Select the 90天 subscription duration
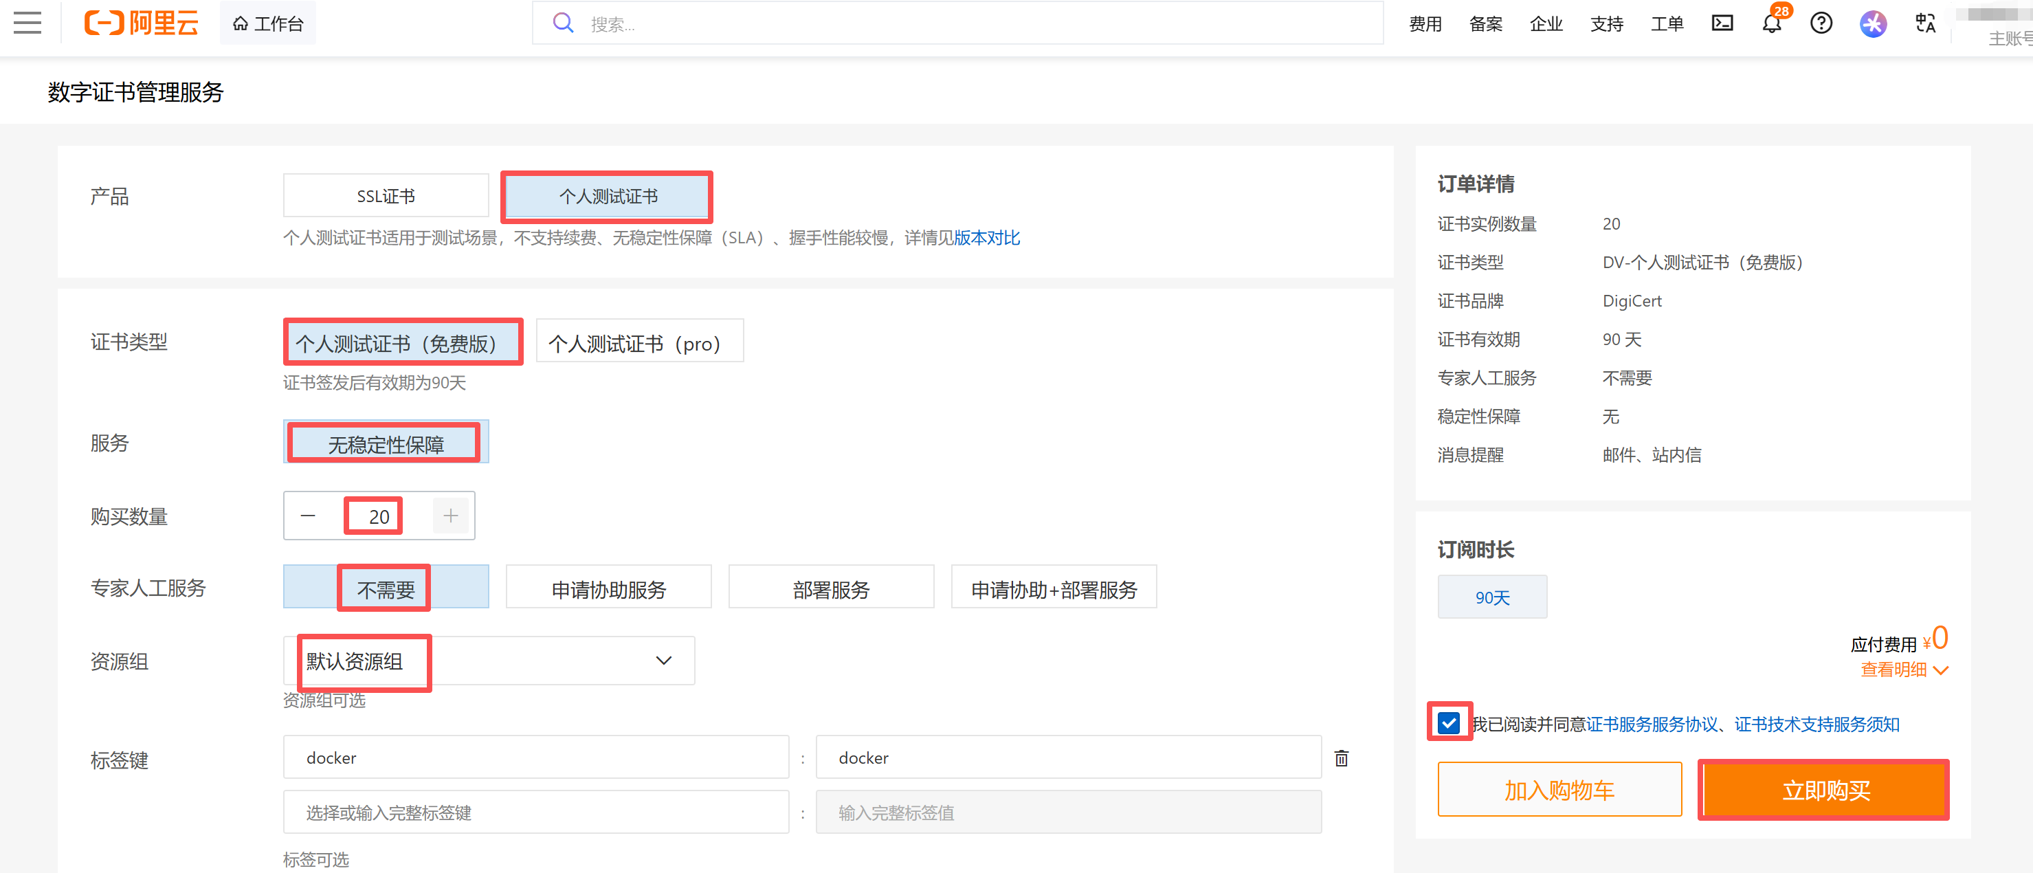This screenshot has height=873, width=2033. coord(1492,597)
